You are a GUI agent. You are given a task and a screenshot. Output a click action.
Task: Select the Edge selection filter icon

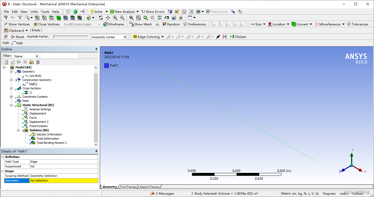coord(44,18)
